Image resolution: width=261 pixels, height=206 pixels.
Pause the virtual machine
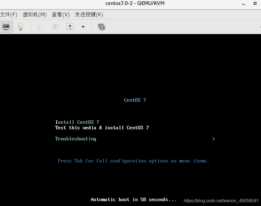click(55, 27)
